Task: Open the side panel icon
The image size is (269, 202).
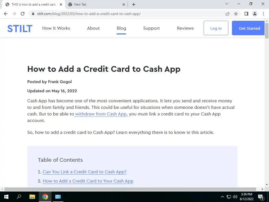Action: tap(246, 14)
